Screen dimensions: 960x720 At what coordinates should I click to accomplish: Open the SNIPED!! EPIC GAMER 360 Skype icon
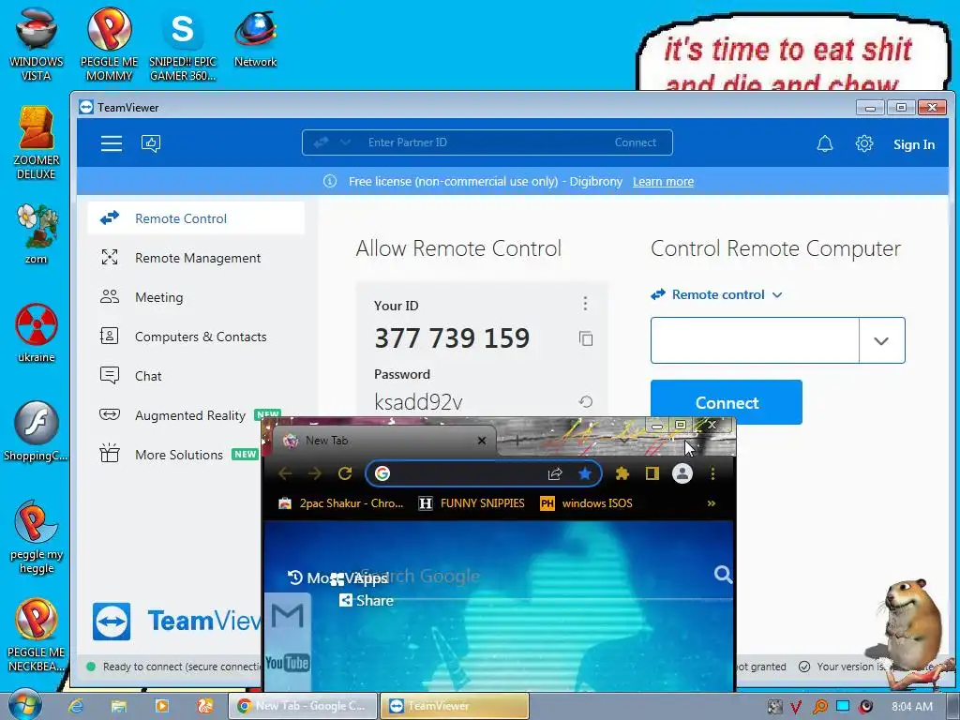[183, 44]
